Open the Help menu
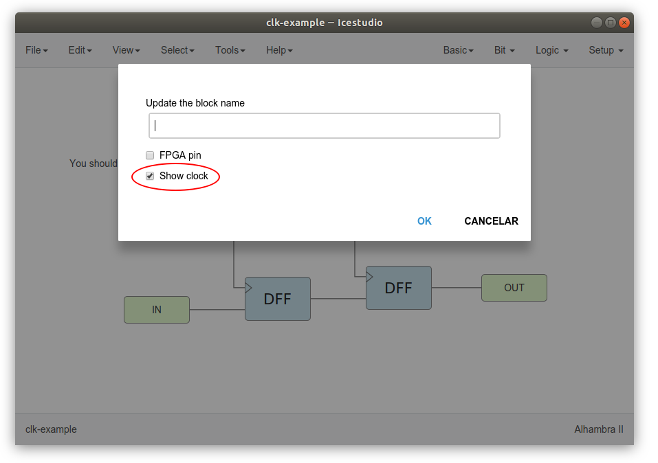This screenshot has width=658, height=463. pyautogui.click(x=278, y=49)
